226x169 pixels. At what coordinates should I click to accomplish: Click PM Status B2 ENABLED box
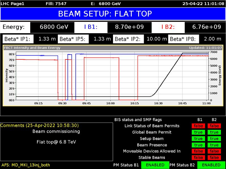click(x=211, y=165)
